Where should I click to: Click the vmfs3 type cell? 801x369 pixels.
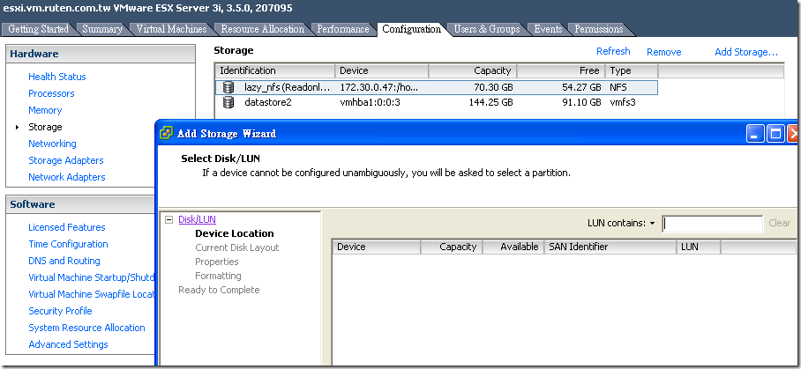click(x=622, y=102)
